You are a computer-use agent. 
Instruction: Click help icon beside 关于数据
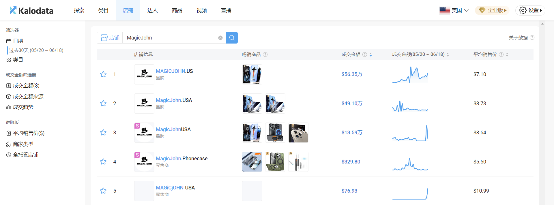pyautogui.click(x=532, y=38)
